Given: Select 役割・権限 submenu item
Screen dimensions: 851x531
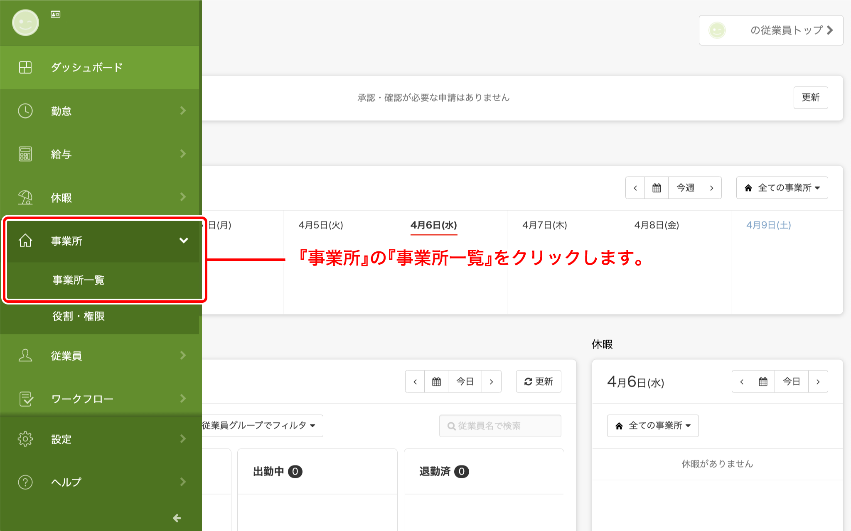Looking at the screenshot, I should (79, 316).
